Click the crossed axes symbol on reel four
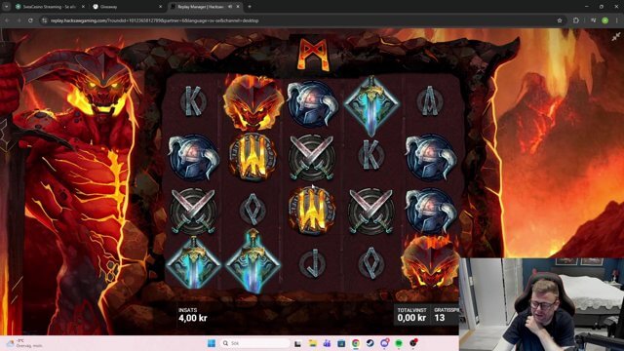Image resolution: width=624 pixels, height=351 pixels. [x=370, y=212]
